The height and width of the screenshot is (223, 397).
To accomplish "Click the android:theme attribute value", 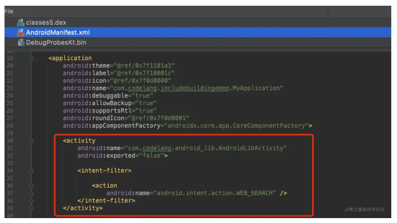I will (144, 66).
